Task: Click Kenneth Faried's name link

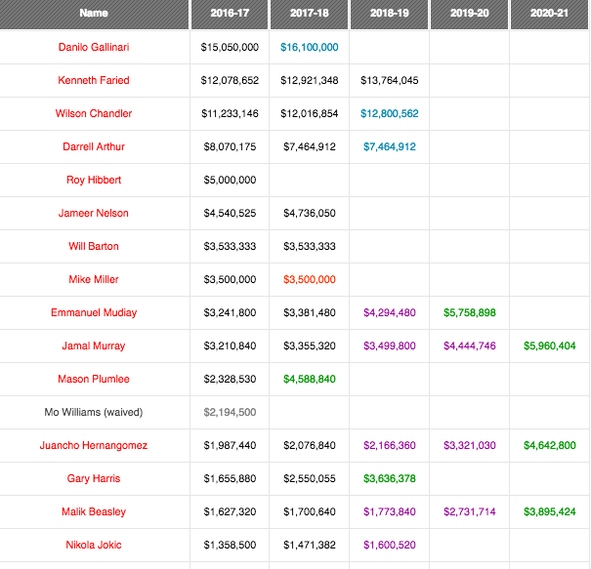Action: (x=94, y=80)
